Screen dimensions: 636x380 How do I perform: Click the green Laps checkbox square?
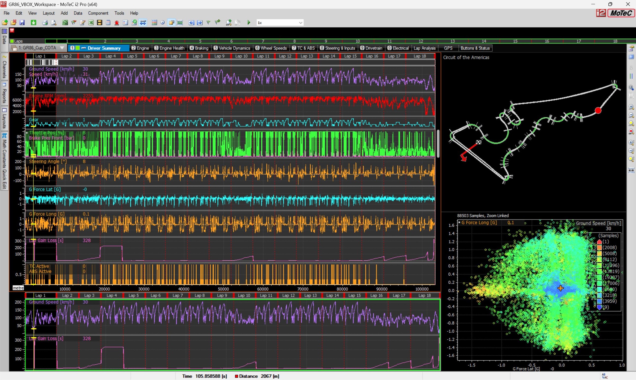(12, 41)
